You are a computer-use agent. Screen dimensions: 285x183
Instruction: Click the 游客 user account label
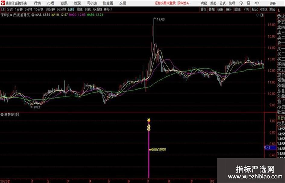(x=272, y=3)
